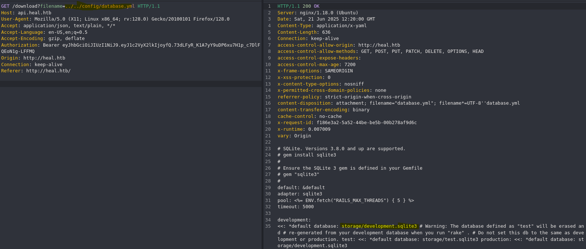
Task: Click the adapter: sqlite3 line
Action: [x=299, y=194]
